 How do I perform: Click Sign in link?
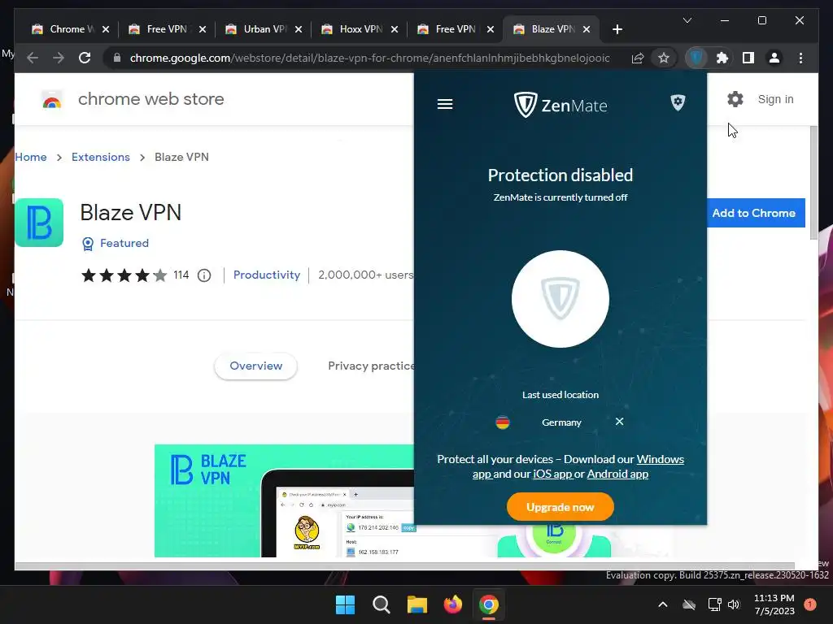coord(775,99)
